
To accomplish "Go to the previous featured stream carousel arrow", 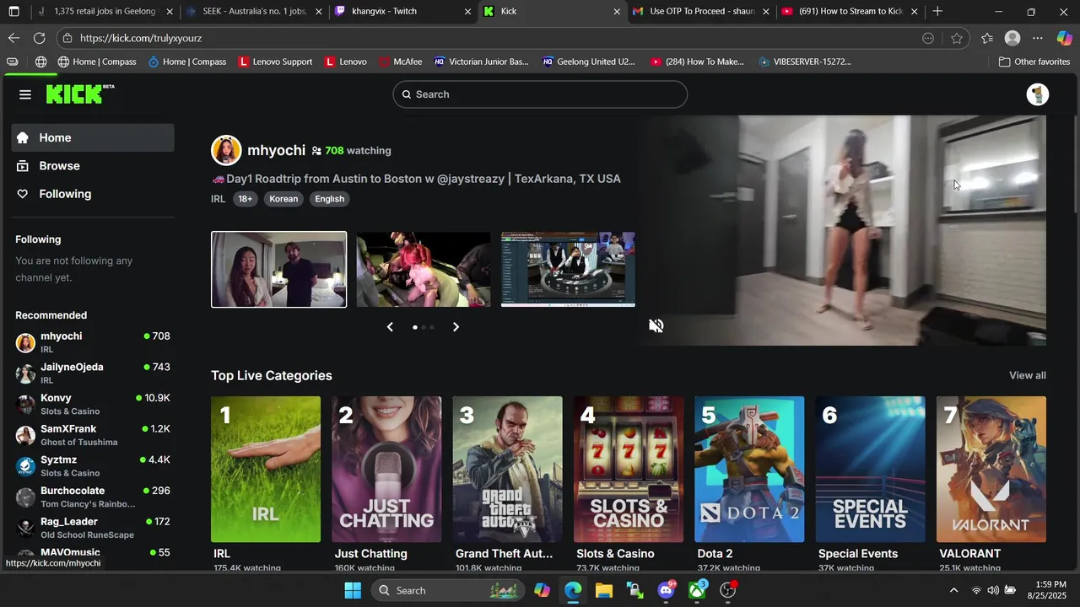I will (x=390, y=327).
